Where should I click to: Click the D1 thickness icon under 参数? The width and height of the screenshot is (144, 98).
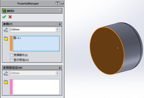6,30
